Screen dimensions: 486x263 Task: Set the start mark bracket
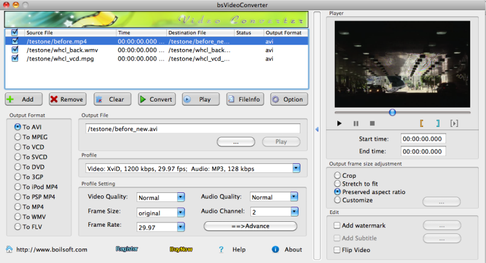tap(422, 123)
